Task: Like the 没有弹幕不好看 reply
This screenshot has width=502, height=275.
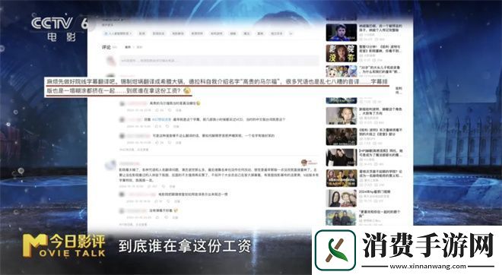Action: pyautogui.click(x=157, y=217)
